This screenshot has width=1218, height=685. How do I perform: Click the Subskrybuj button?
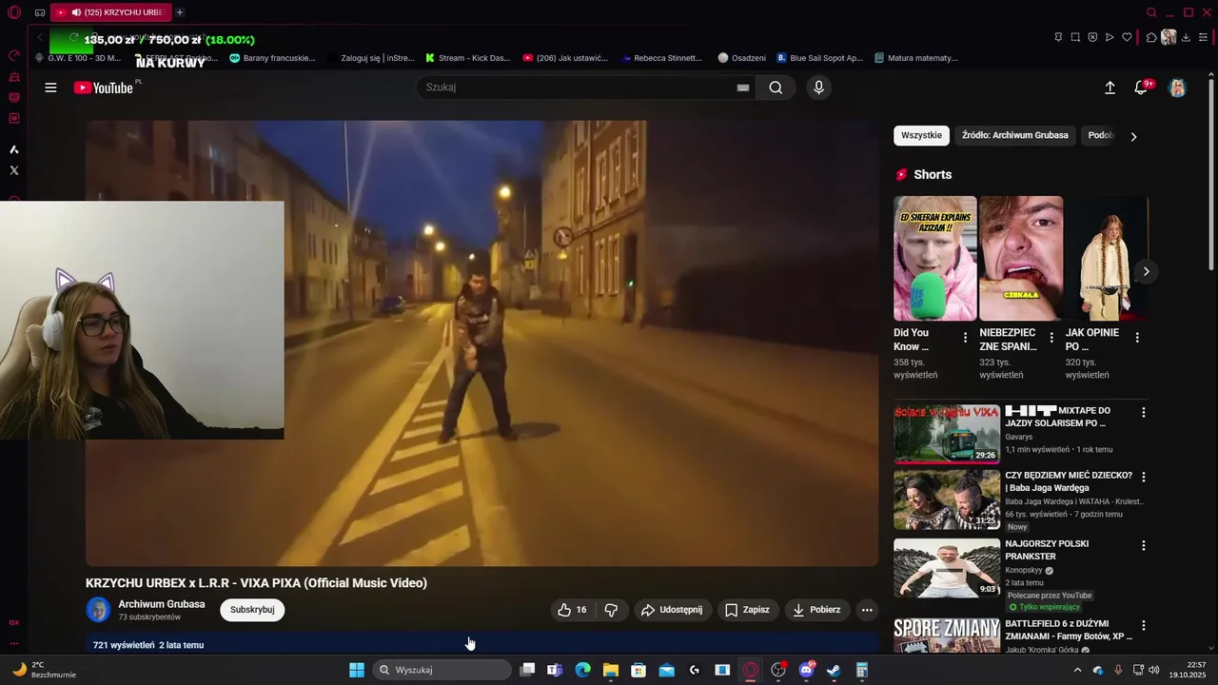[x=252, y=610]
